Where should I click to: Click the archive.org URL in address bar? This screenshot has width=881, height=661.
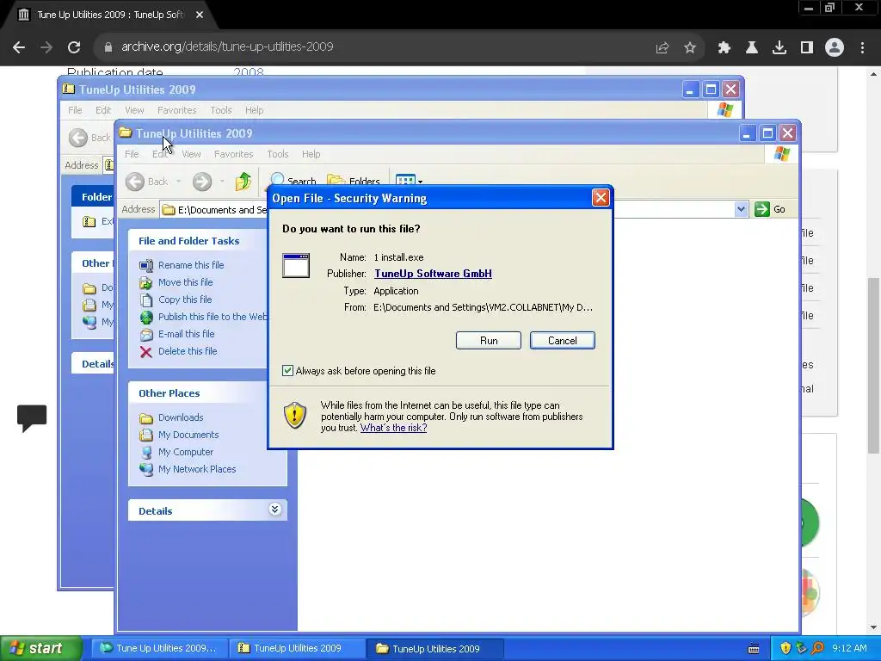(227, 46)
